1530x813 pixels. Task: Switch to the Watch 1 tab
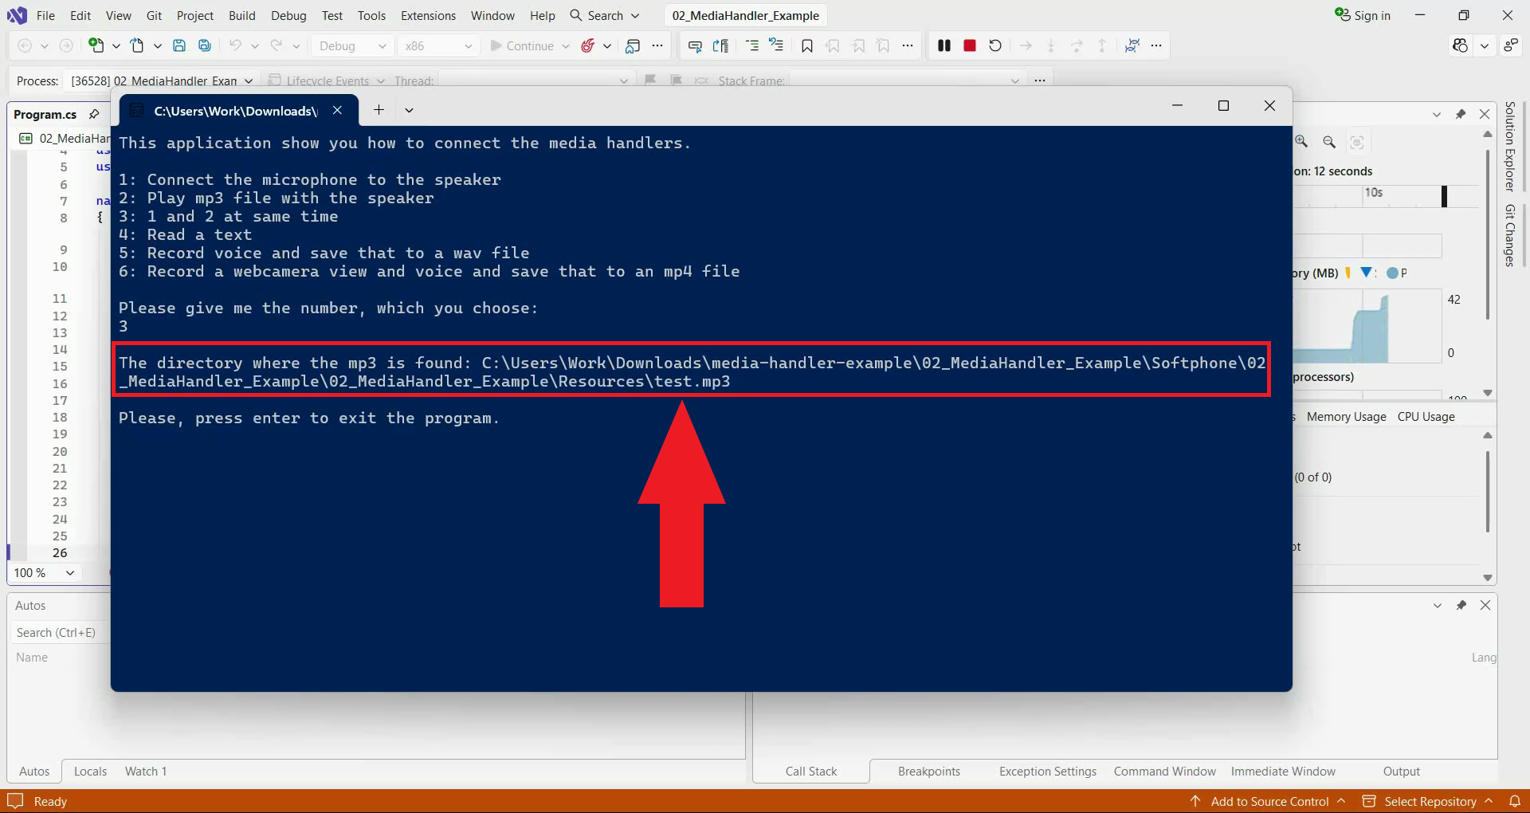146,771
